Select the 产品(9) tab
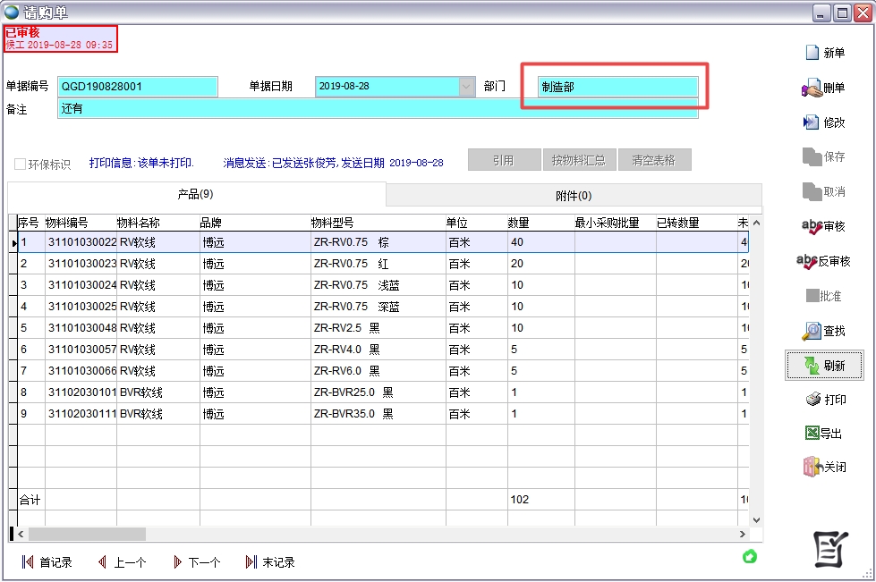 tap(195, 194)
